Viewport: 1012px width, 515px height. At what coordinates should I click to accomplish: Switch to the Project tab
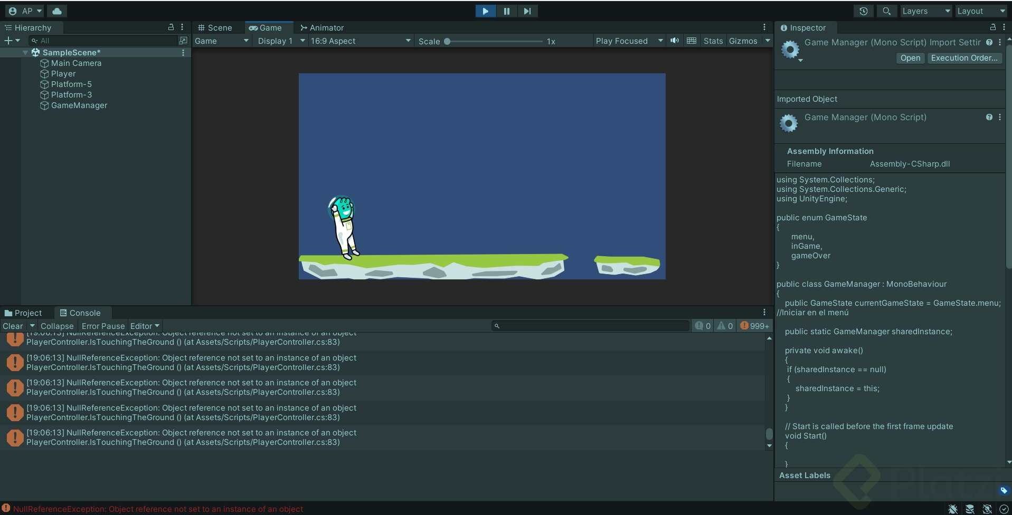[23, 313]
